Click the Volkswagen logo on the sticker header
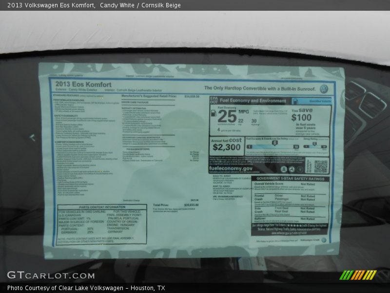Image resolution: width=390 pixels, height=293 pixels. tap(324, 89)
